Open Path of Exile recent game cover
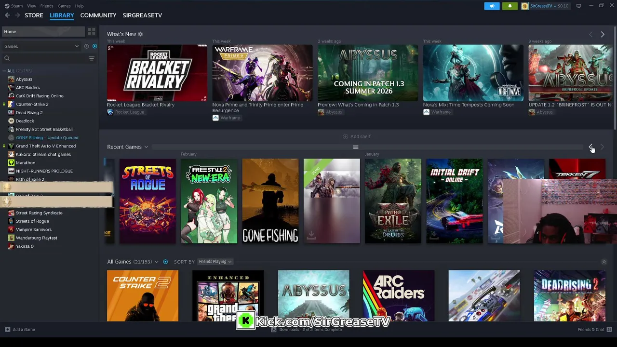This screenshot has height=347, width=617. 393,201
